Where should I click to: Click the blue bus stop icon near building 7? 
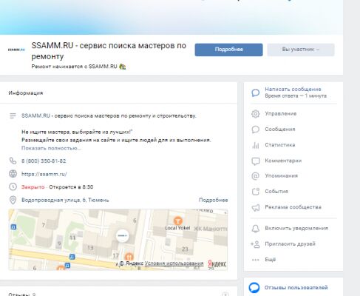click(x=13, y=227)
